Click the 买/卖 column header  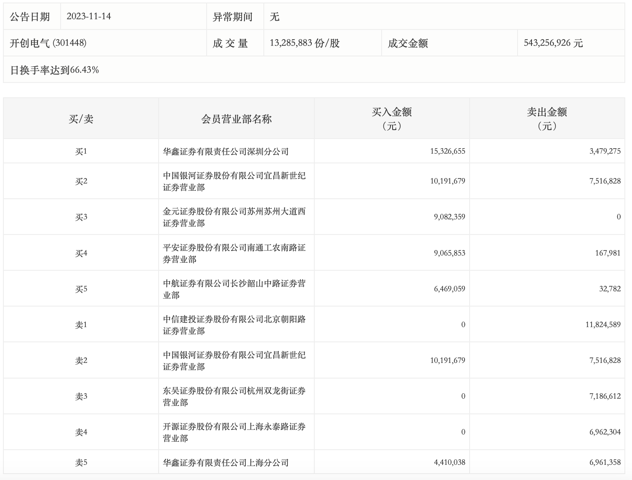tap(81, 119)
